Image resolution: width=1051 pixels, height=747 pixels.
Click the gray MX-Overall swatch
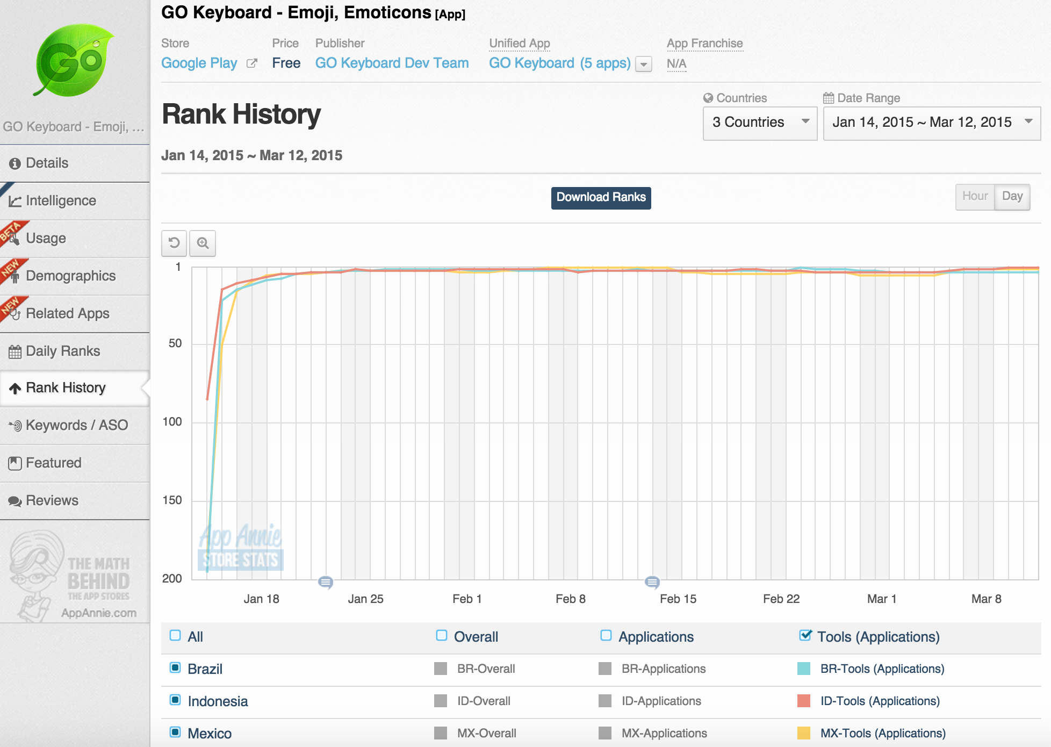point(441,734)
